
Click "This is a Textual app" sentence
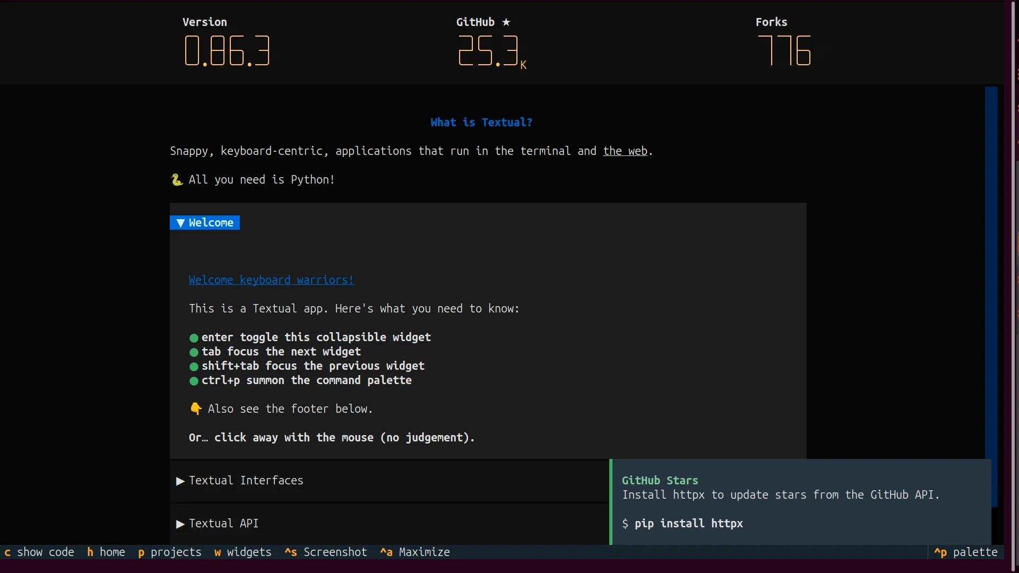[354, 309]
